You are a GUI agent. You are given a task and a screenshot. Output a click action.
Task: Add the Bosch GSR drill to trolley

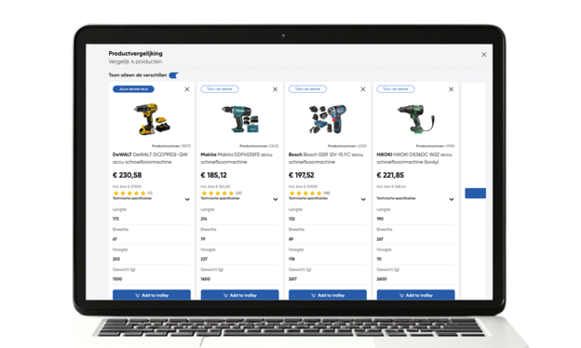pos(328,295)
